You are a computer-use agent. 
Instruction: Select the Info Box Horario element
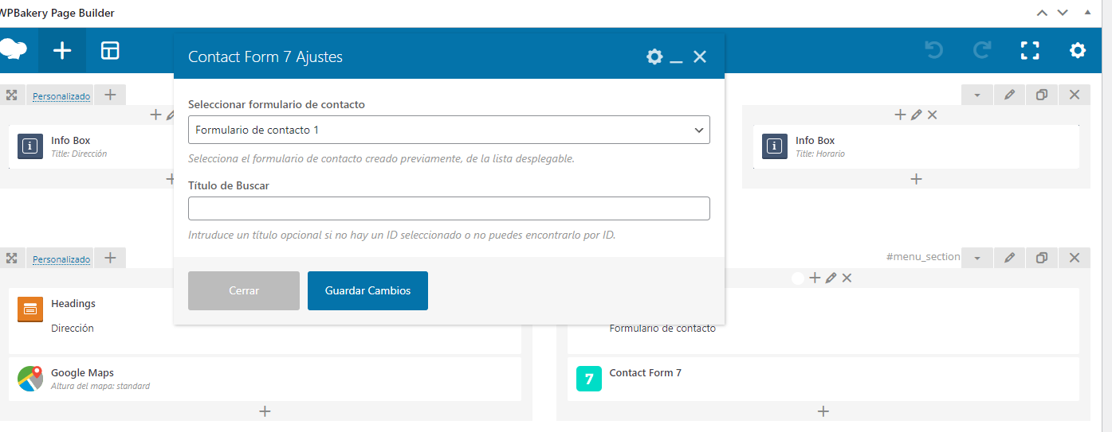pos(916,146)
